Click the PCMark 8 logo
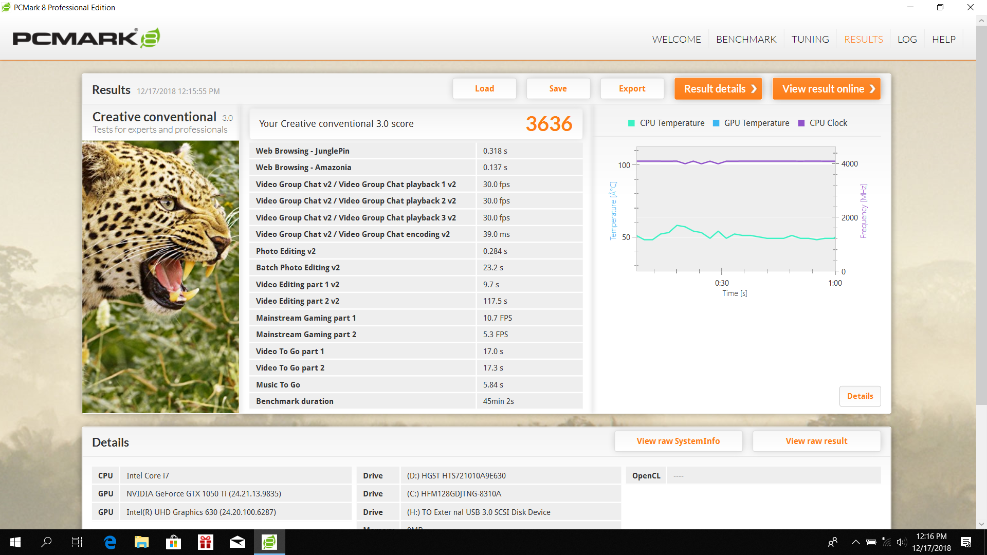This screenshot has height=555, width=987. pyautogui.click(x=86, y=38)
